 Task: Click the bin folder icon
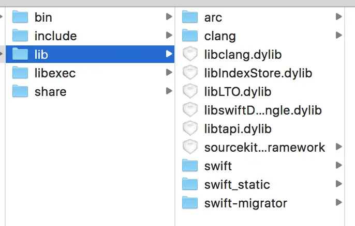click(x=20, y=17)
